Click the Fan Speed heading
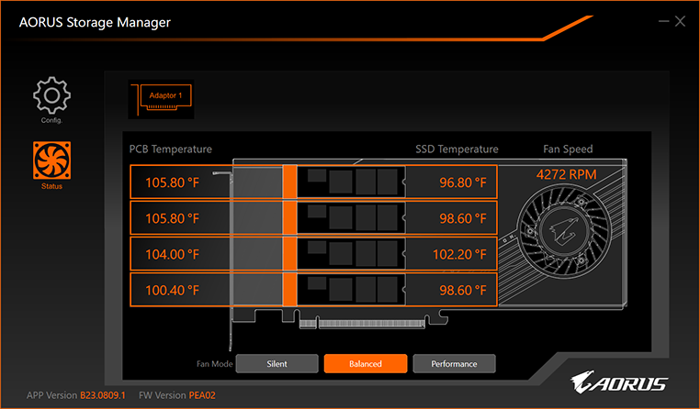The height and width of the screenshot is (409, 700). click(568, 149)
